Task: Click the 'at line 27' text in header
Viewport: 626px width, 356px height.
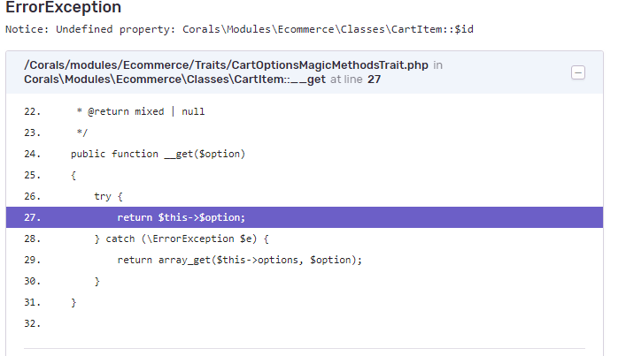Action: pyautogui.click(x=355, y=80)
